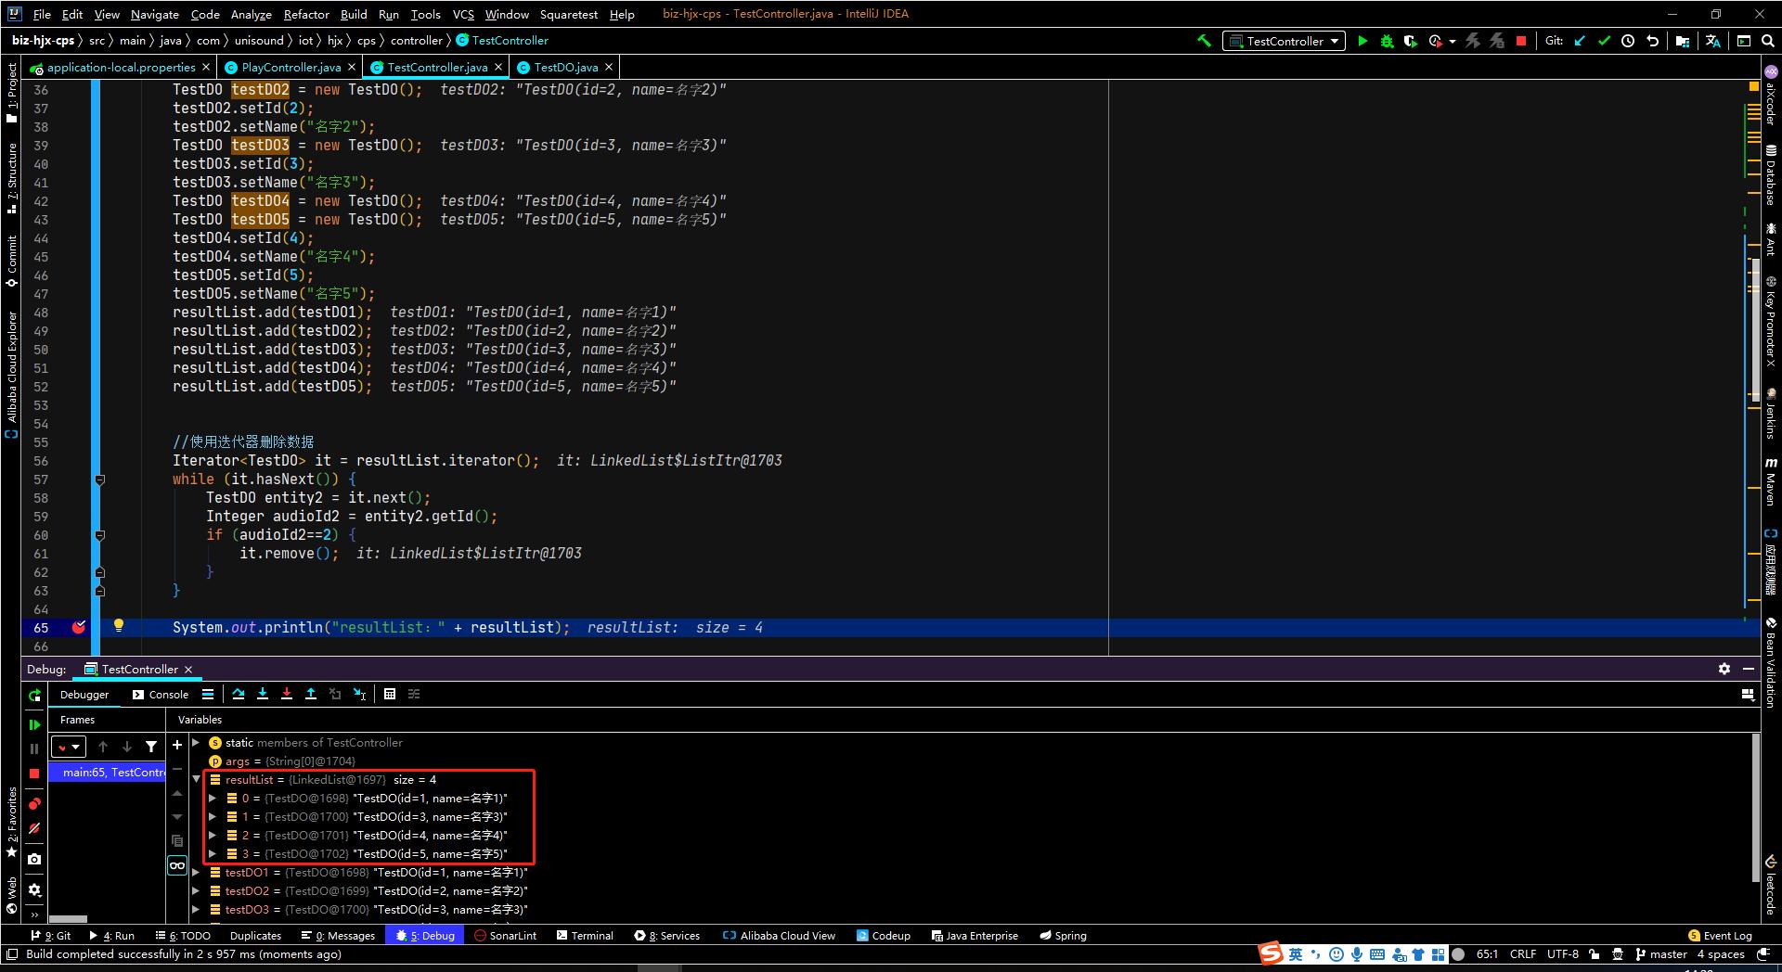Select main:65 frame in Frames list
Image resolution: width=1782 pixels, height=972 pixels.
107,773
